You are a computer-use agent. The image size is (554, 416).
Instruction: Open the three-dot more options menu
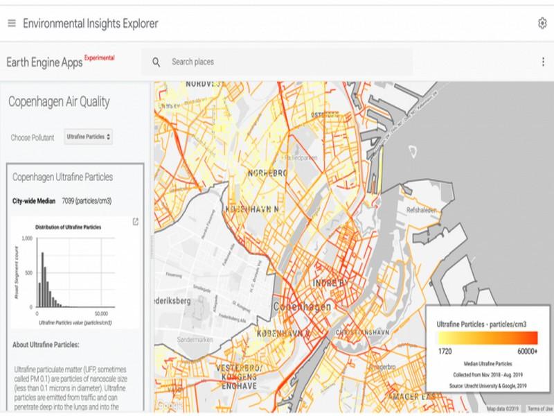point(543,62)
